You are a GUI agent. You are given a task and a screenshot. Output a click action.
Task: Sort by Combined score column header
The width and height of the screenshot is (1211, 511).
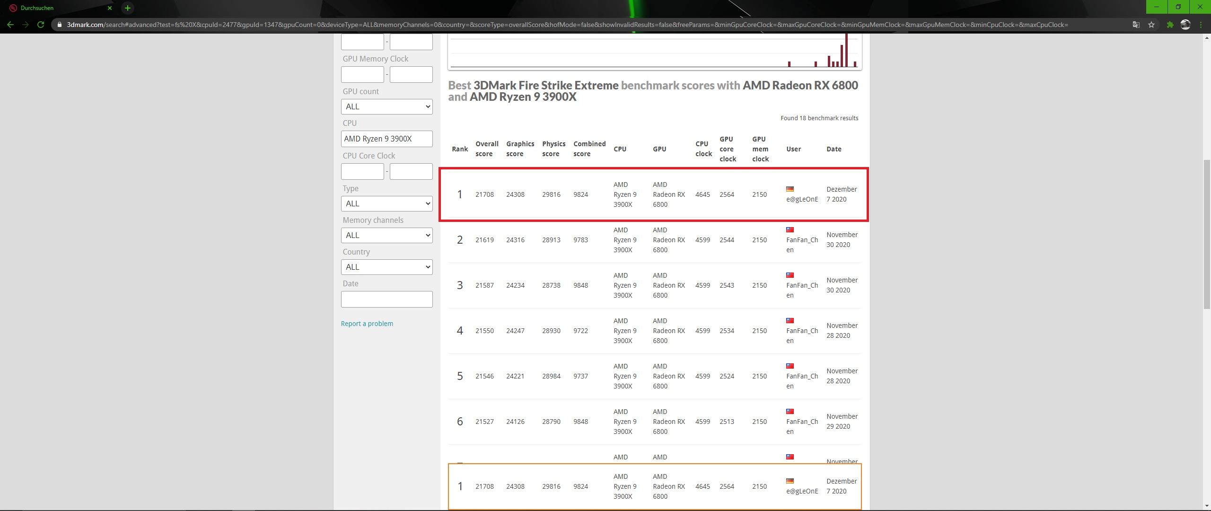coord(589,149)
